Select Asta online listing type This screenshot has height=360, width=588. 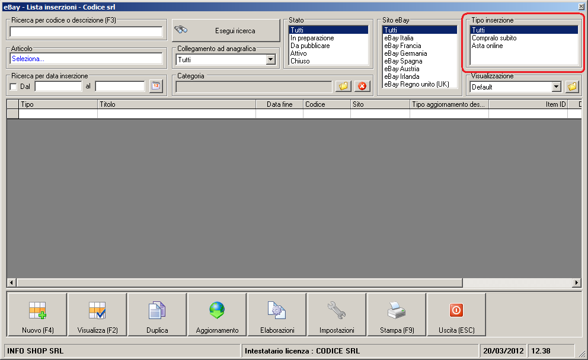point(524,46)
